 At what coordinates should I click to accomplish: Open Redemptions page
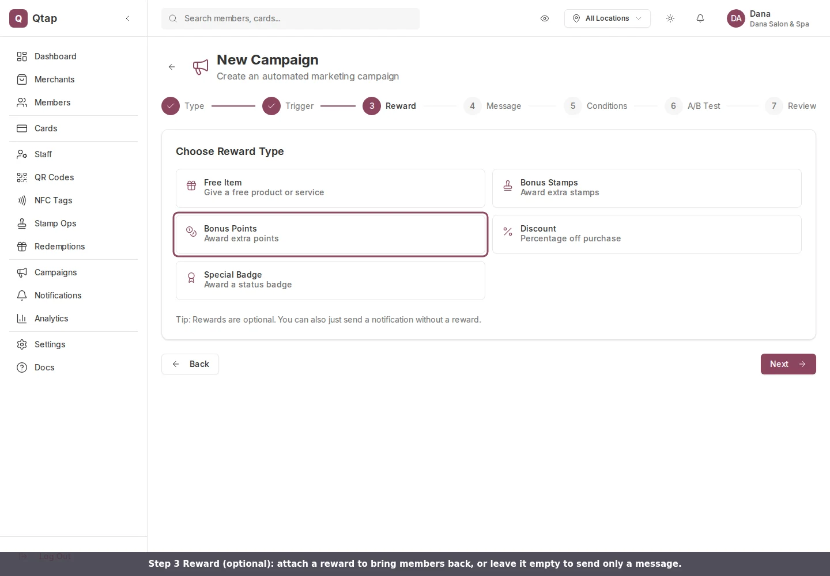[x=74, y=247]
